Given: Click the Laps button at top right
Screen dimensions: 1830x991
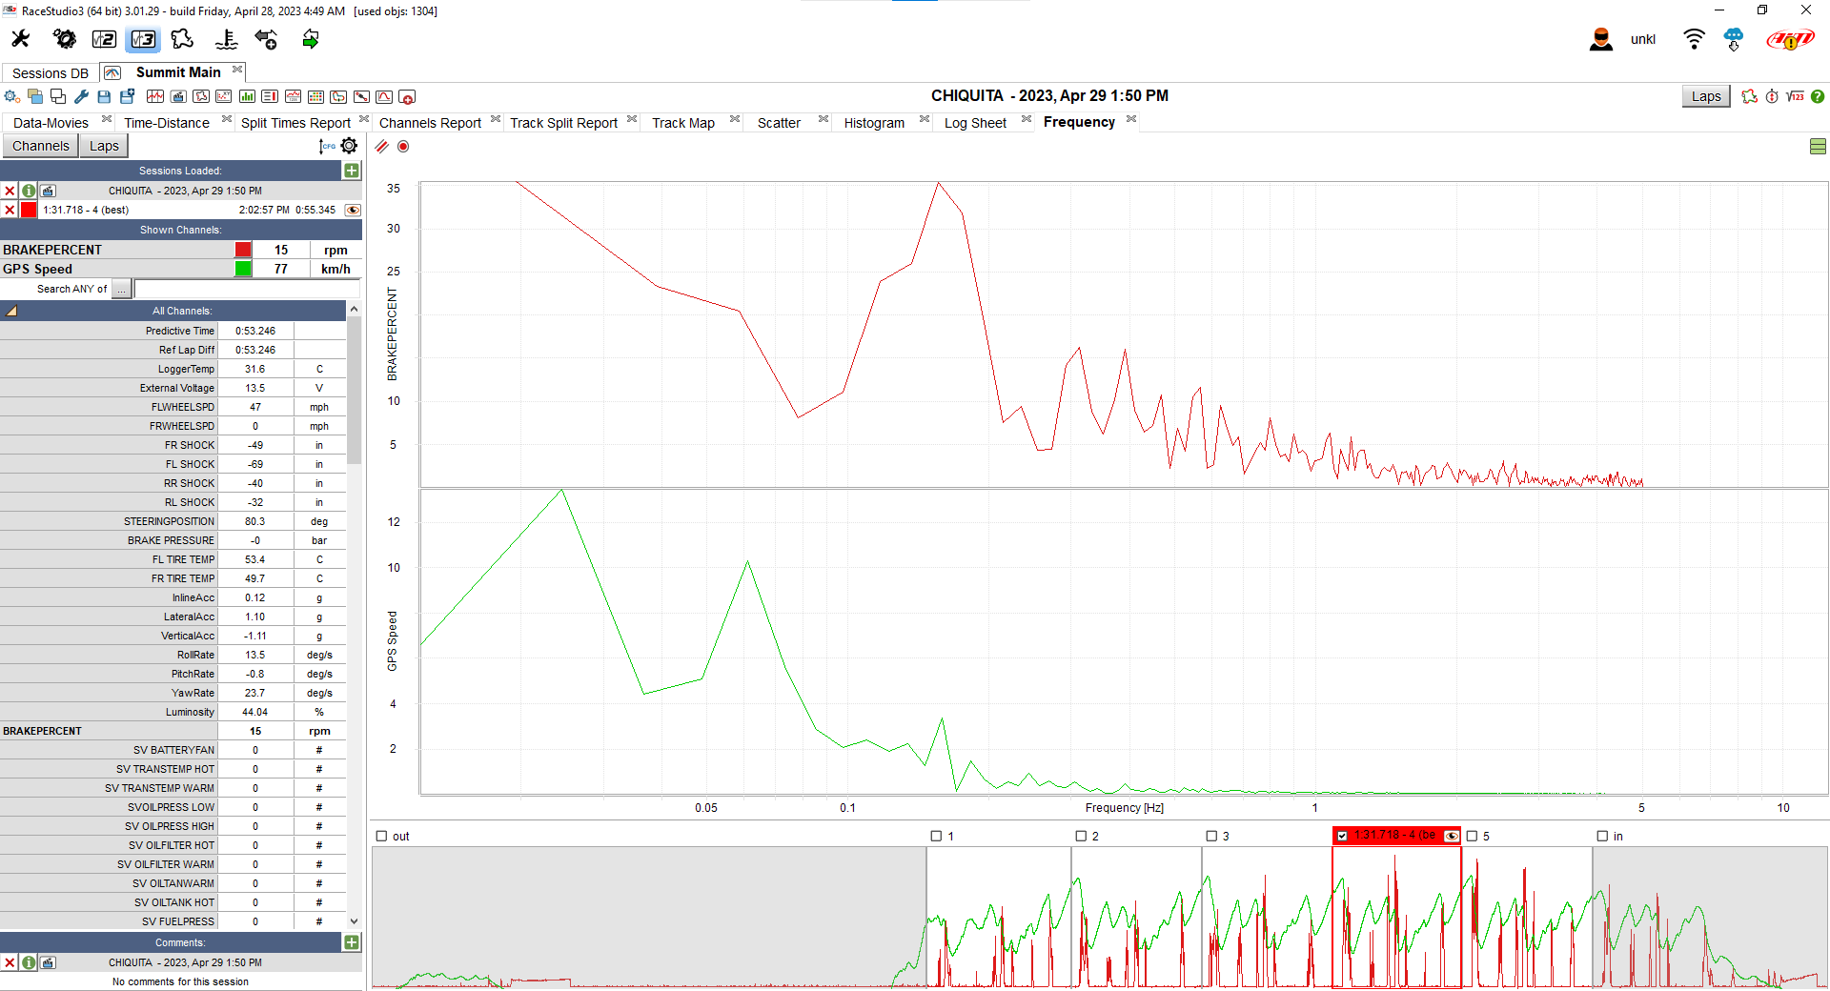Looking at the screenshot, I should point(1706,96).
